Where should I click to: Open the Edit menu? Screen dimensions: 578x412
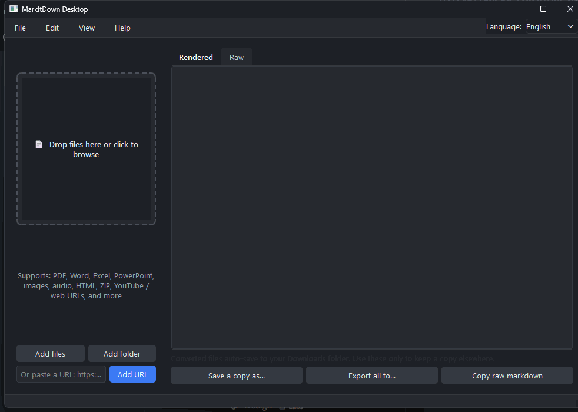[52, 28]
